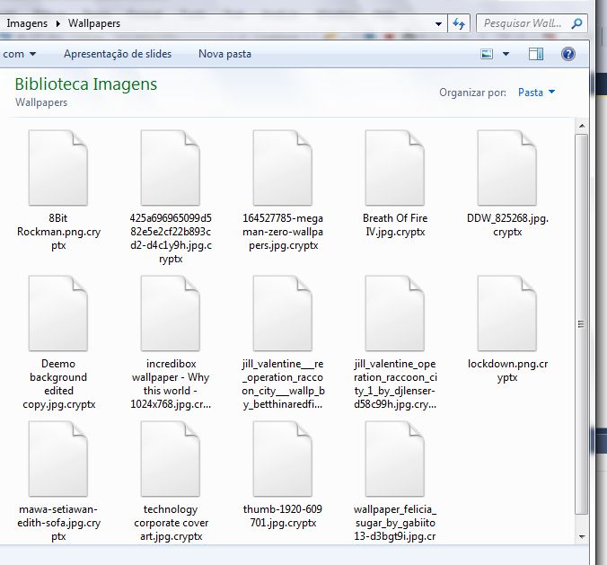Click the scrollbar down arrow
The width and height of the screenshot is (607, 565).
click(x=582, y=537)
